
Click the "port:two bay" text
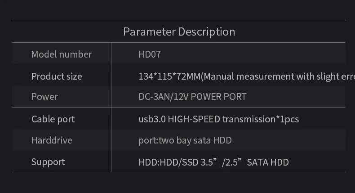point(165,140)
